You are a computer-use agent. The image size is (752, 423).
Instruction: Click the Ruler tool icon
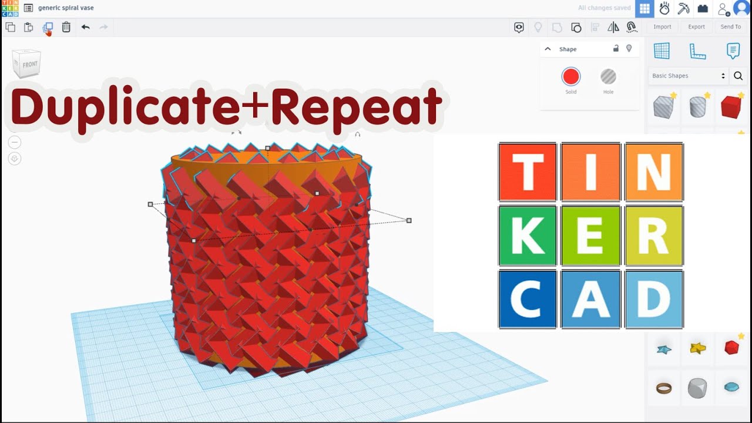(697, 51)
